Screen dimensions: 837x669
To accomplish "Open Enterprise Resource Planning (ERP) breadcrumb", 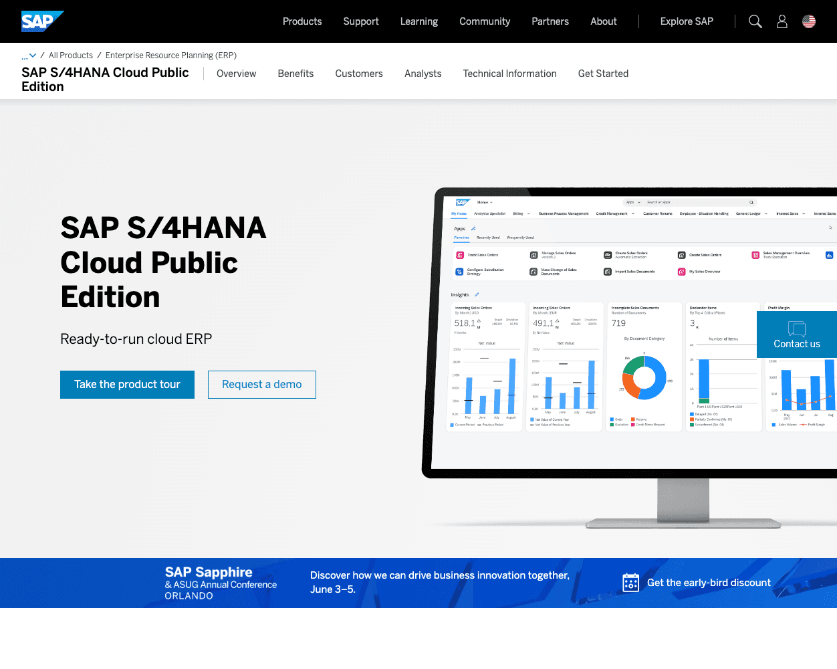I will 171,56.
